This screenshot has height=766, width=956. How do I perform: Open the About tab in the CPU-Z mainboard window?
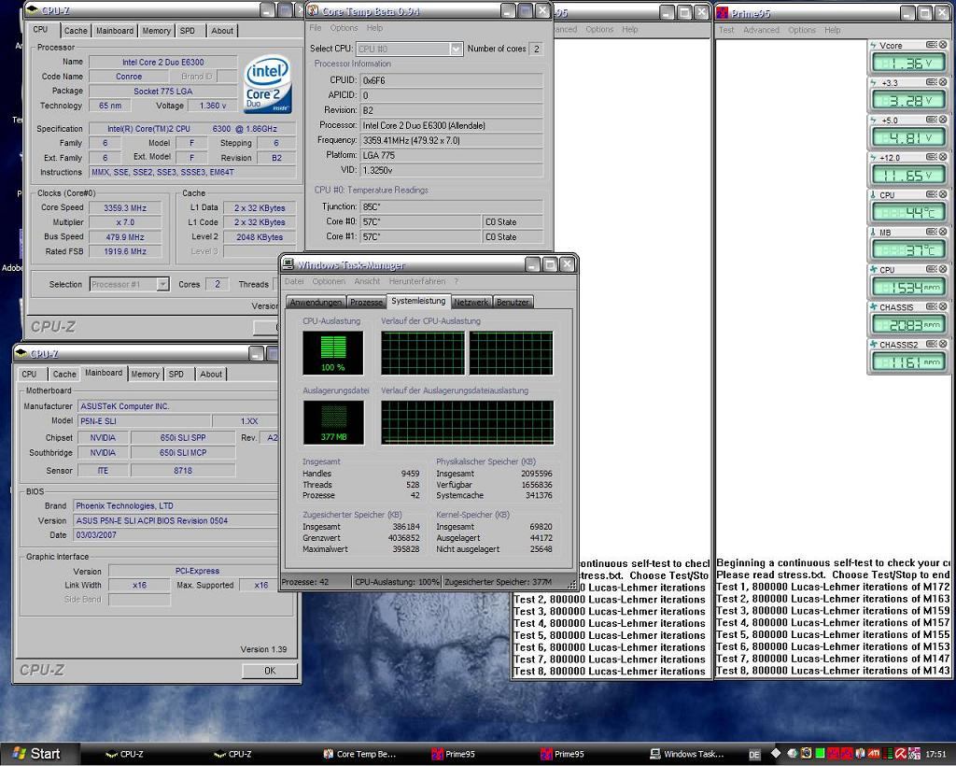click(x=211, y=374)
